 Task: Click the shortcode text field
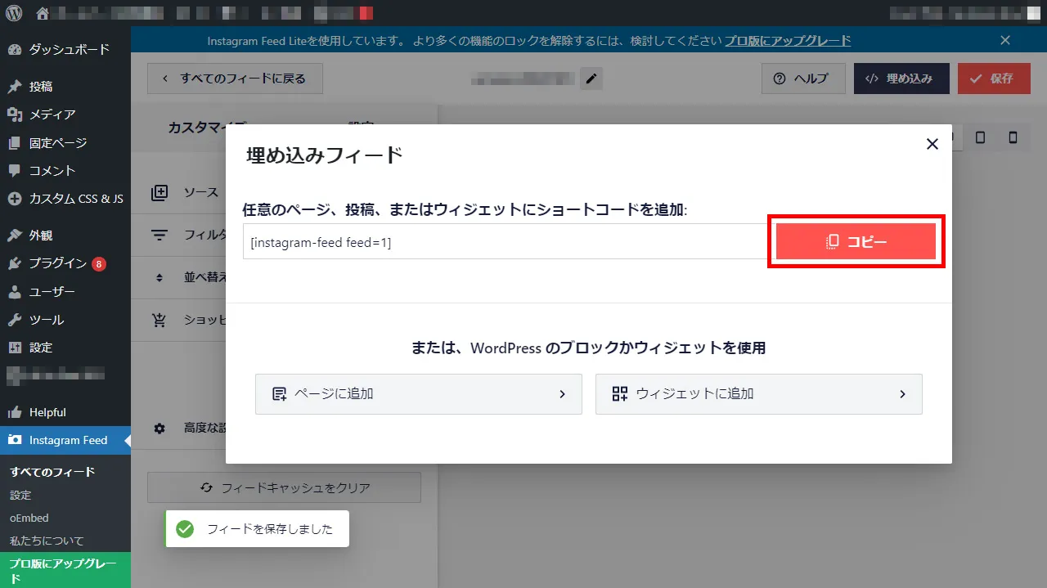(504, 242)
